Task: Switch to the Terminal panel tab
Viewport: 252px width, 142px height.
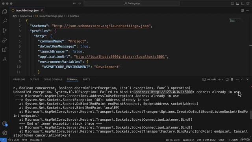Action: (72, 79)
